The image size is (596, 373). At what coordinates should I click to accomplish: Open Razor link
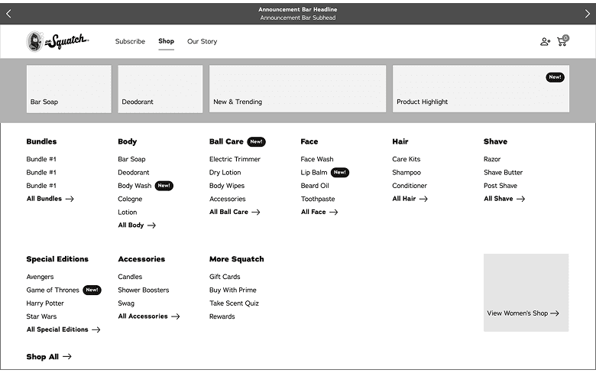pos(492,159)
